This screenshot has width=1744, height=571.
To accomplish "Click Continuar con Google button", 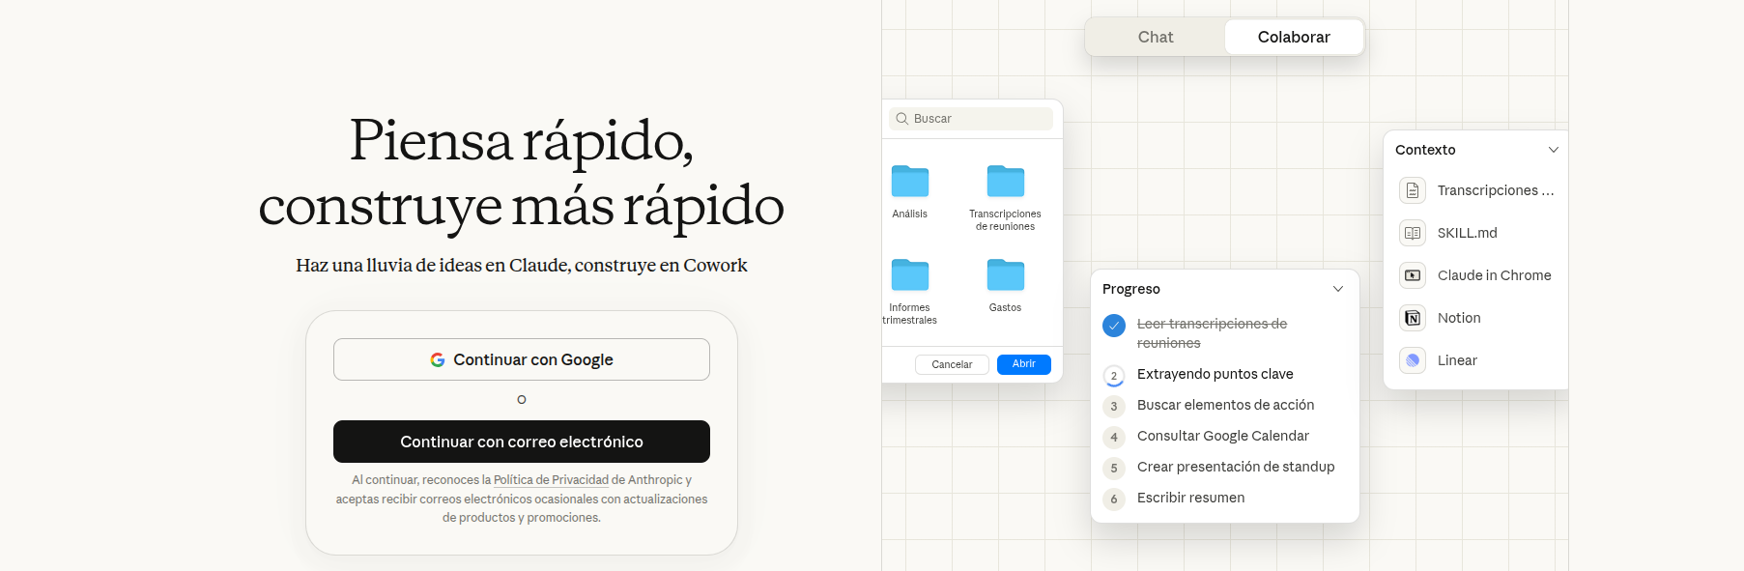I will point(522,359).
